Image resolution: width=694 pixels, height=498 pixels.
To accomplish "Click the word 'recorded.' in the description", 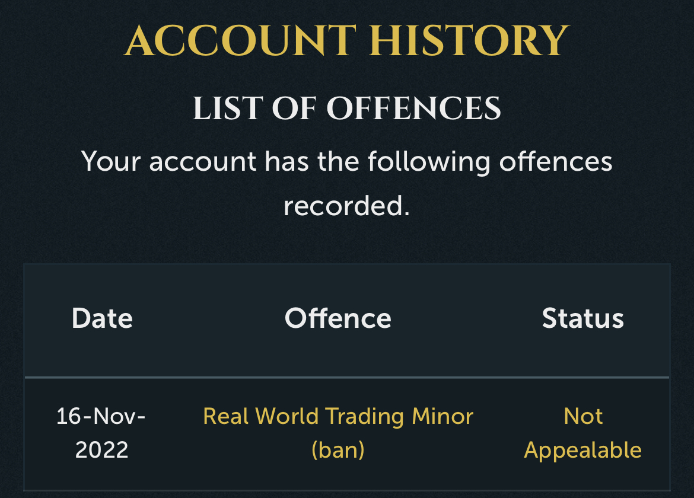I will pos(347,206).
